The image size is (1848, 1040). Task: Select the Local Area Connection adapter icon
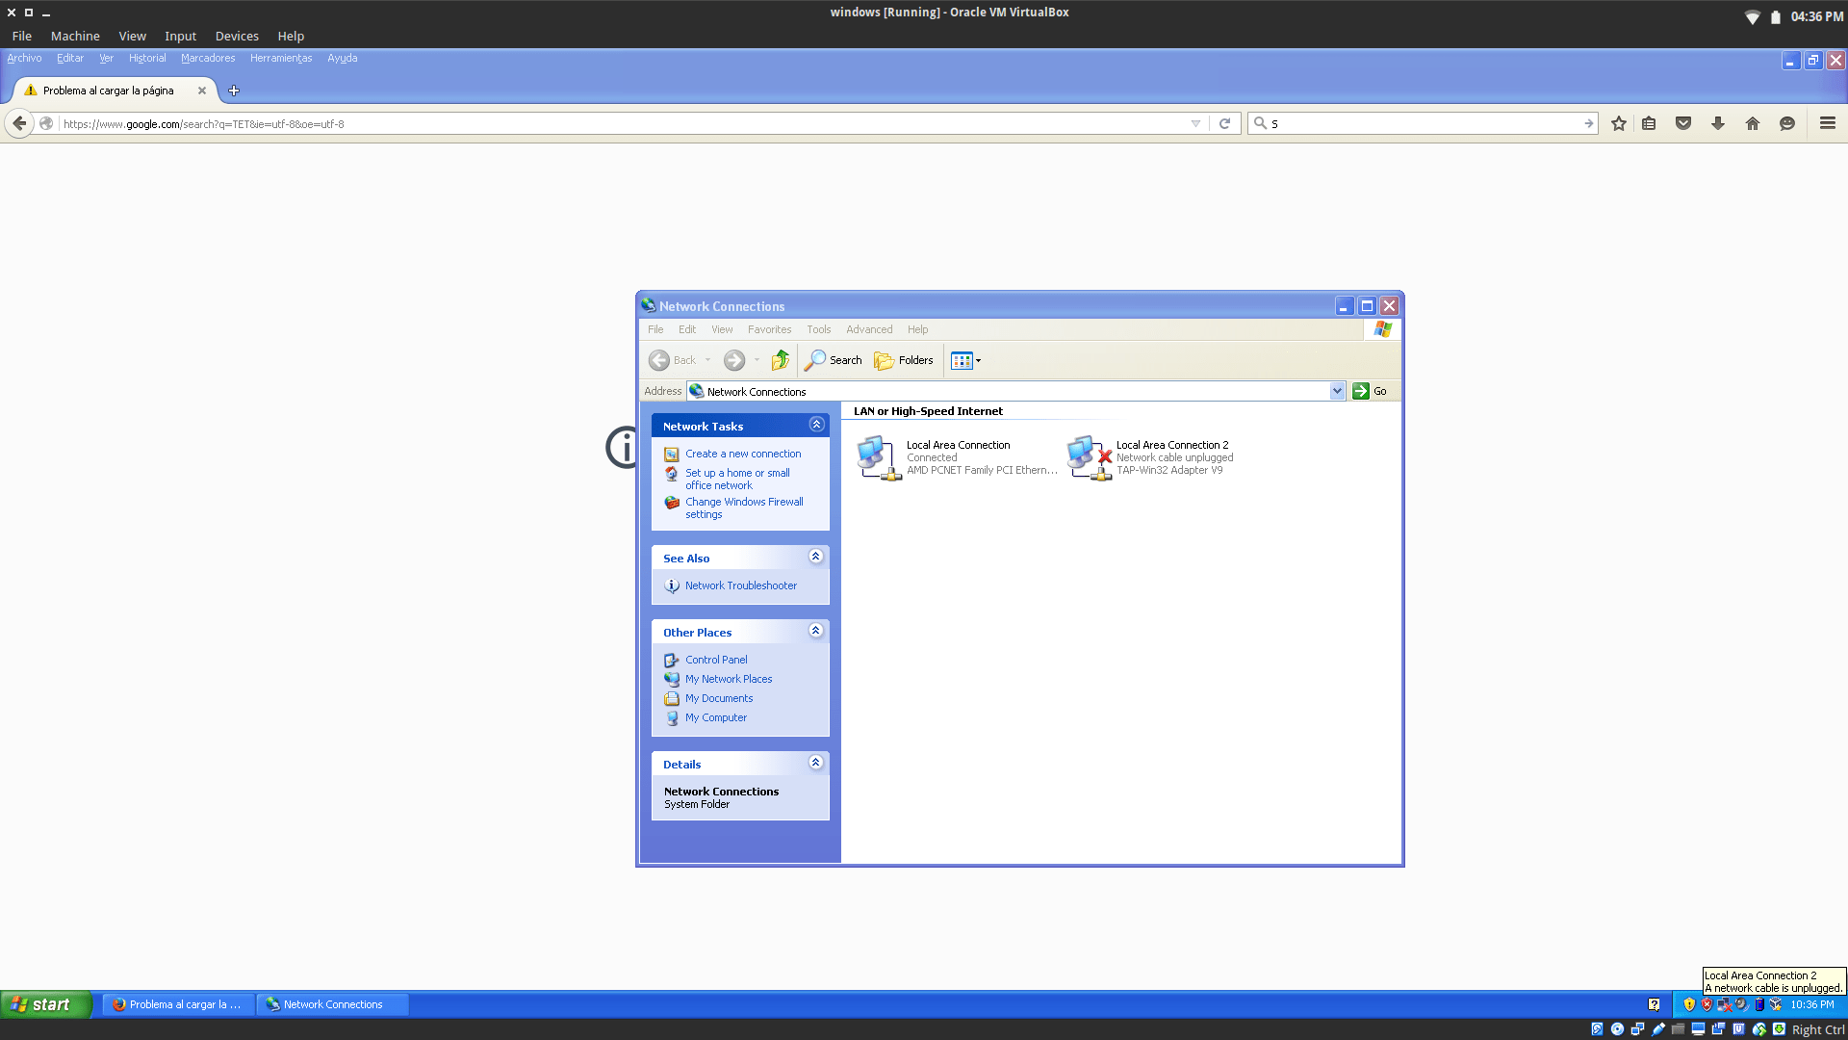tap(876, 456)
